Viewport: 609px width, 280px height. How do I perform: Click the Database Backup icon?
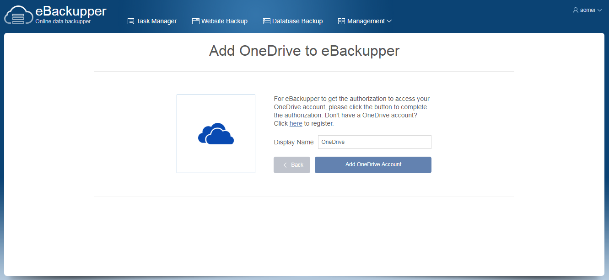(266, 21)
